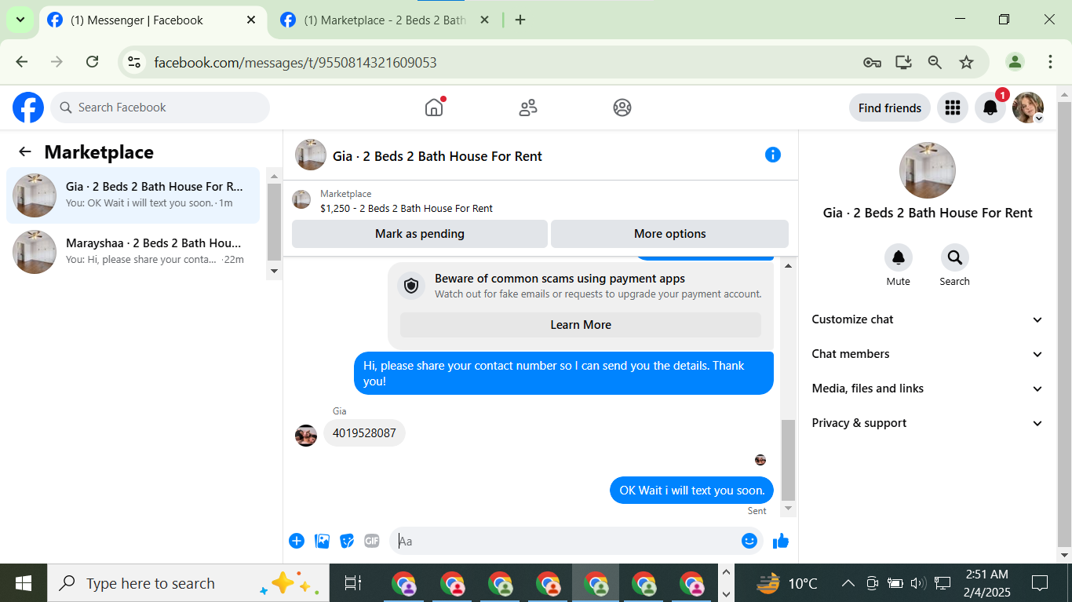This screenshot has width=1072, height=602.
Task: Click Gia's phone number message 4019528087
Action: [x=364, y=432]
